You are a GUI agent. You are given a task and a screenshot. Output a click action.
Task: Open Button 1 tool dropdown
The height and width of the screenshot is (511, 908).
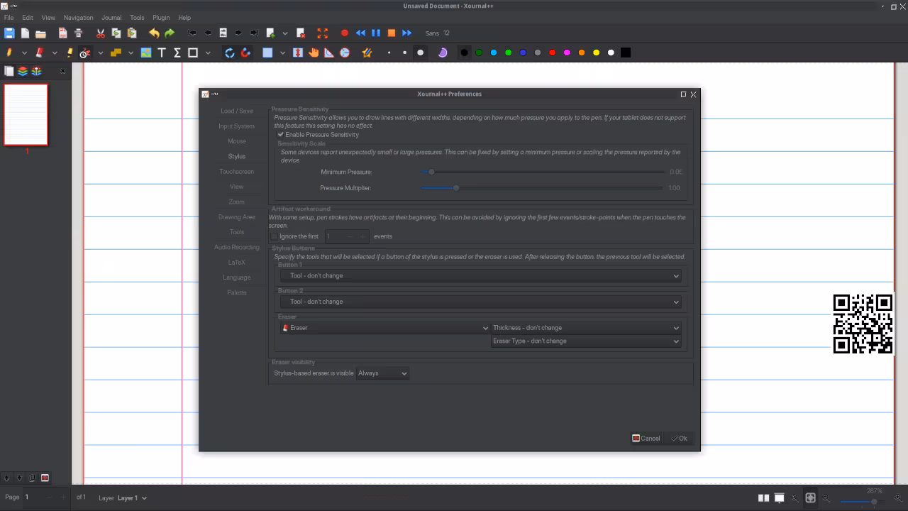click(480, 275)
